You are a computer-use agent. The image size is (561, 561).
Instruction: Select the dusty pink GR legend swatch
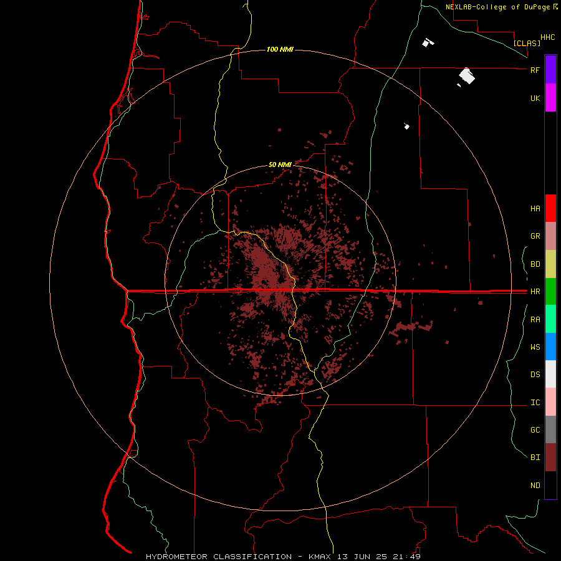(550, 236)
